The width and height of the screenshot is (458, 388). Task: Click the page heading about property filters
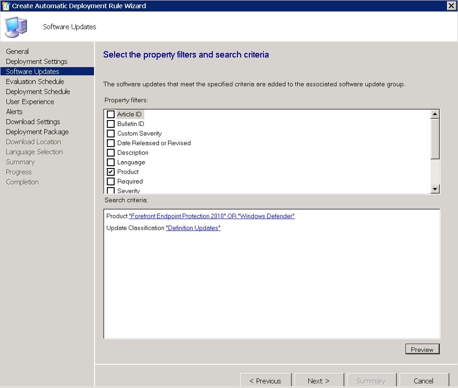click(186, 55)
